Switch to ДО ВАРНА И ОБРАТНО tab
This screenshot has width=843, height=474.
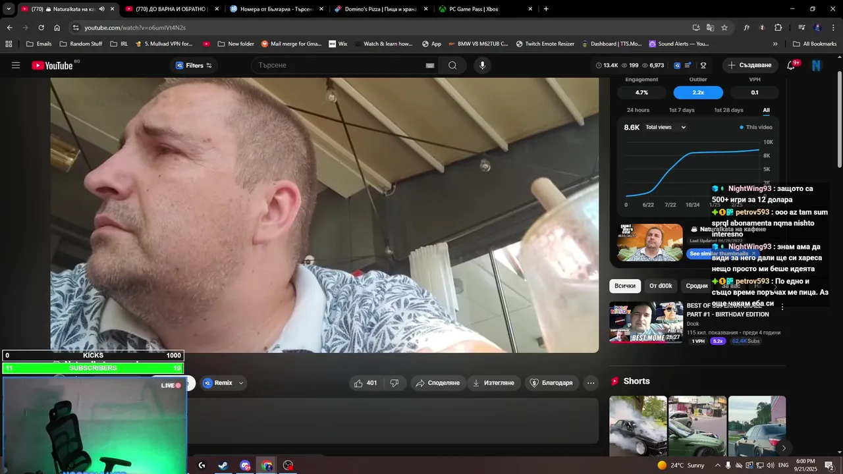[x=173, y=9]
